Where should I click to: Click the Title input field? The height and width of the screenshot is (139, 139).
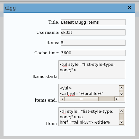(93, 22)
